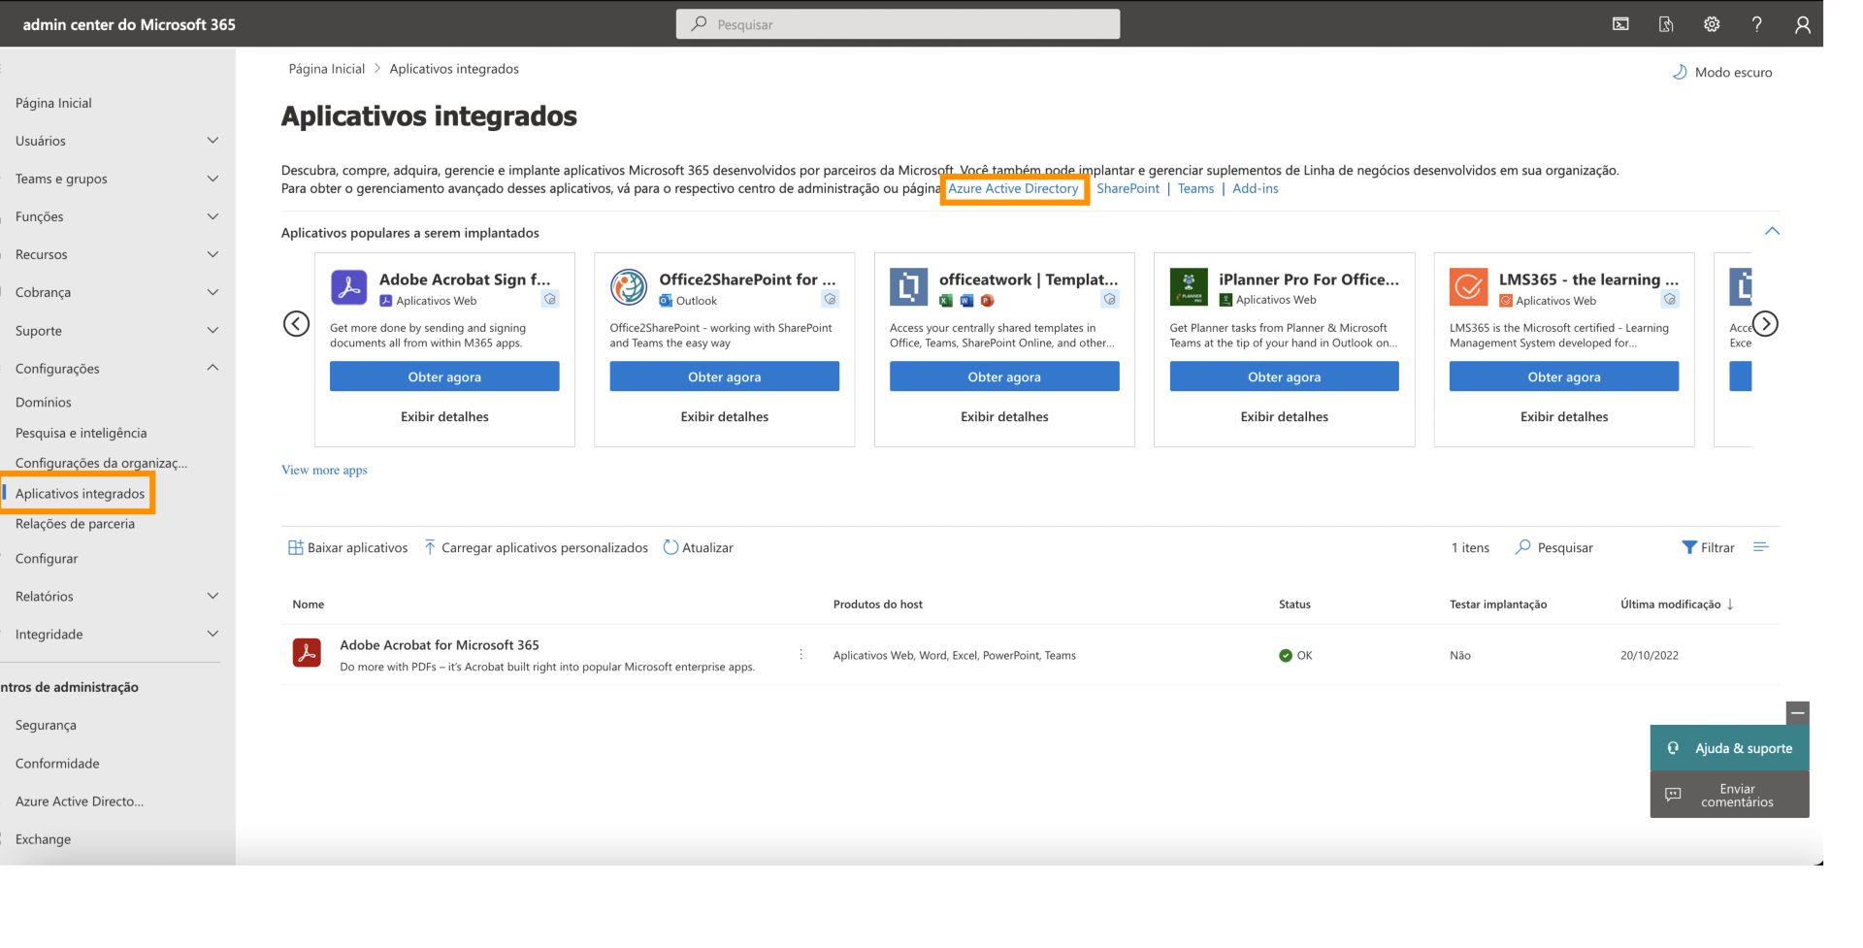Open the list view options icon
Image resolution: width=1863 pixels, height=948 pixels.
coord(1761,547)
